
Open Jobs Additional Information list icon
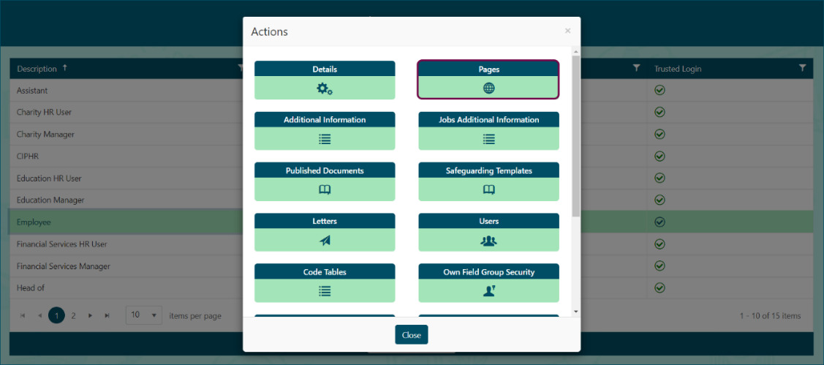point(488,140)
